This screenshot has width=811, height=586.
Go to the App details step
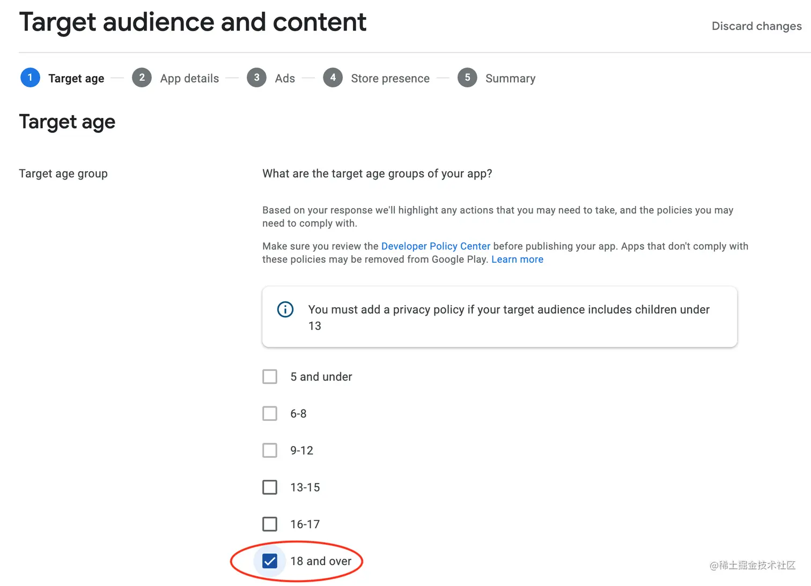point(189,78)
